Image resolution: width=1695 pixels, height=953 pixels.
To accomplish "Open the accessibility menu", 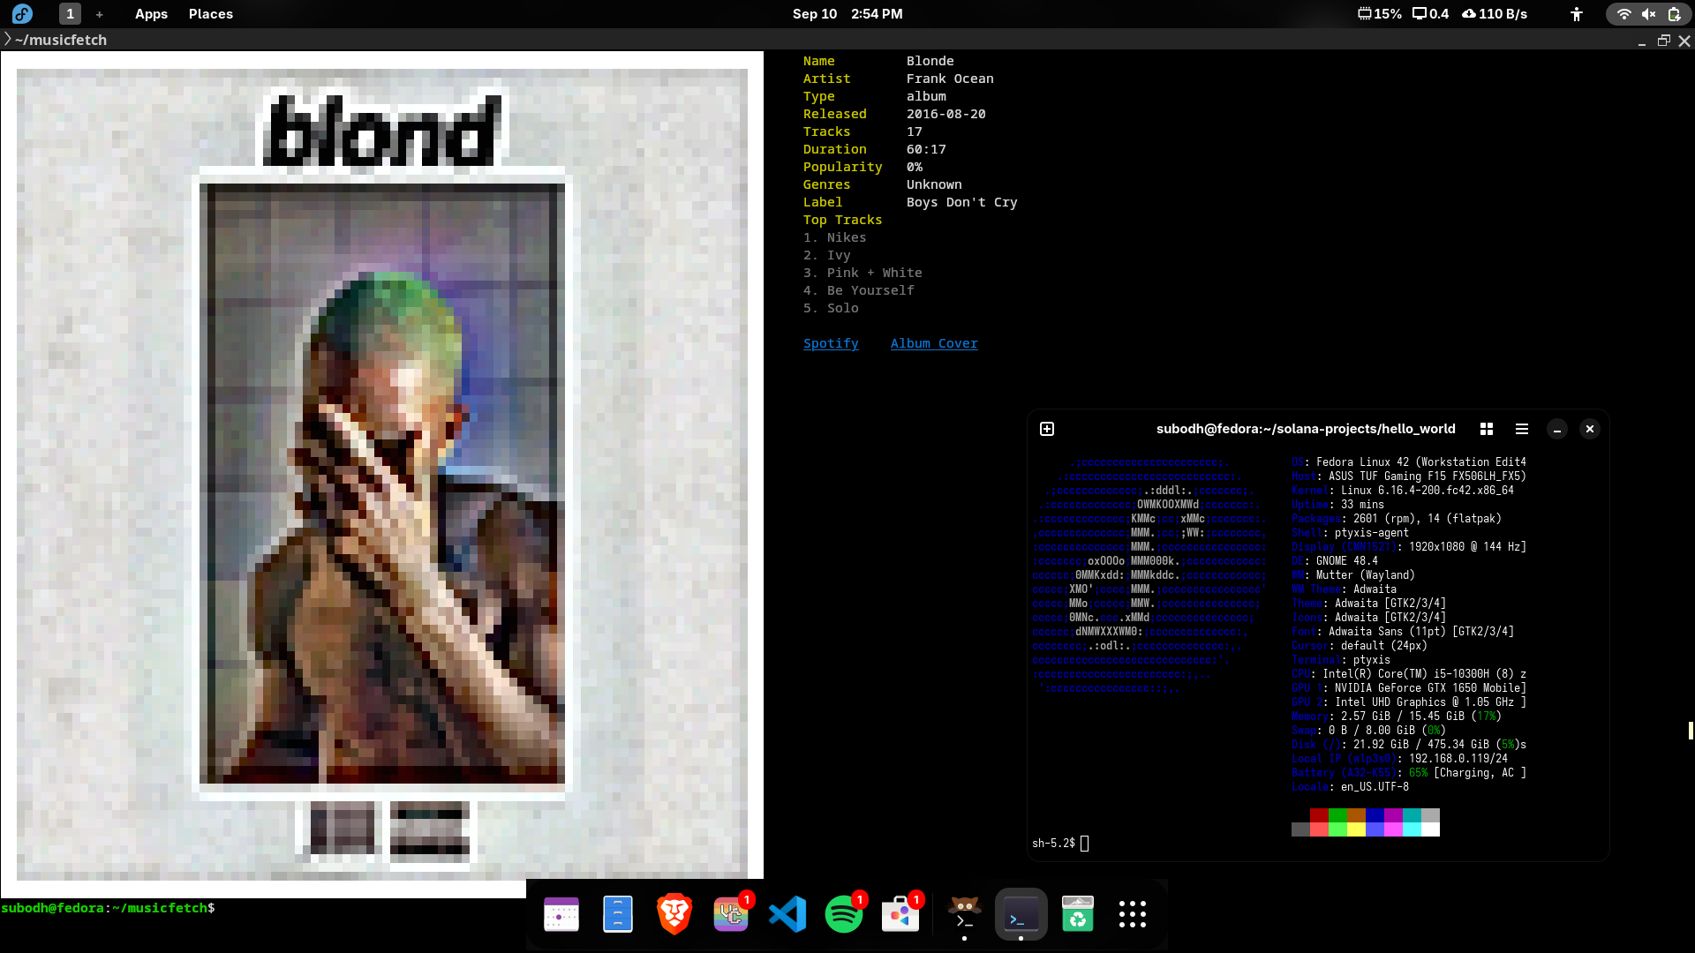I will point(1577,14).
